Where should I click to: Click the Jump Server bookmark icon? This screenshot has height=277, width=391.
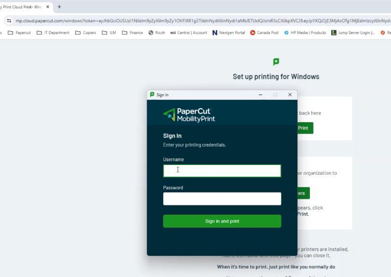[x=334, y=33]
